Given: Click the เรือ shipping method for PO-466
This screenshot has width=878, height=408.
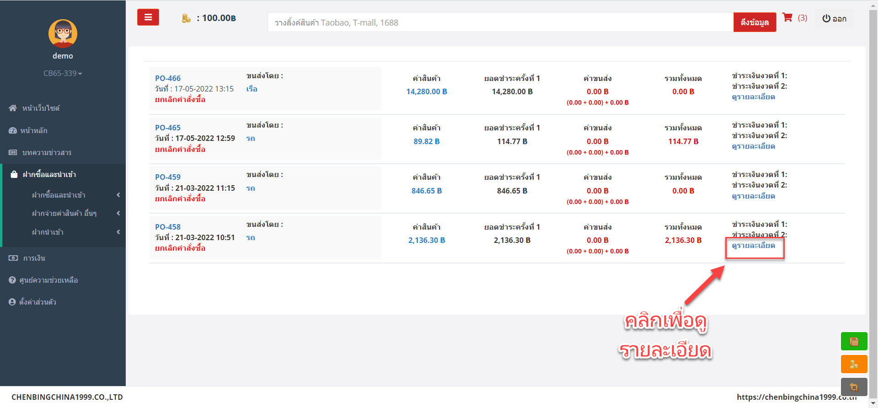Looking at the screenshot, I should pyautogui.click(x=252, y=89).
